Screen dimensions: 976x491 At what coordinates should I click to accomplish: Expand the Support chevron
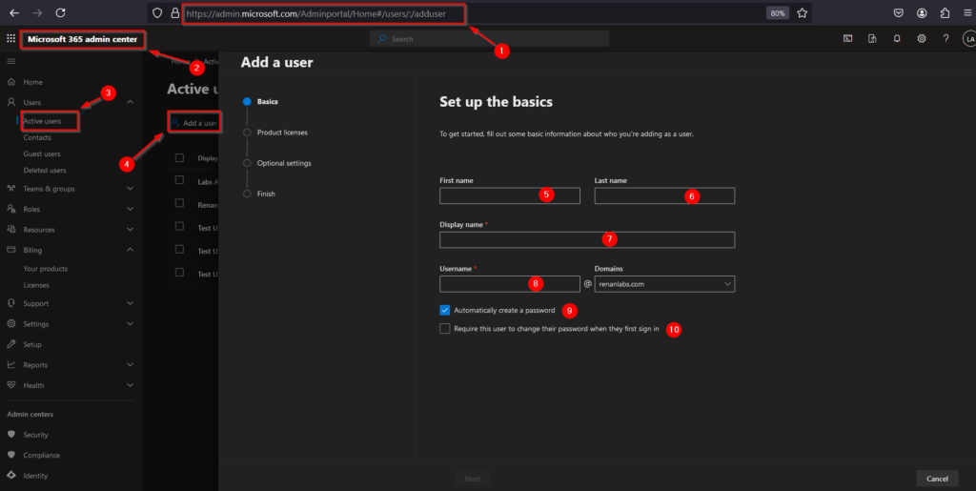[130, 303]
